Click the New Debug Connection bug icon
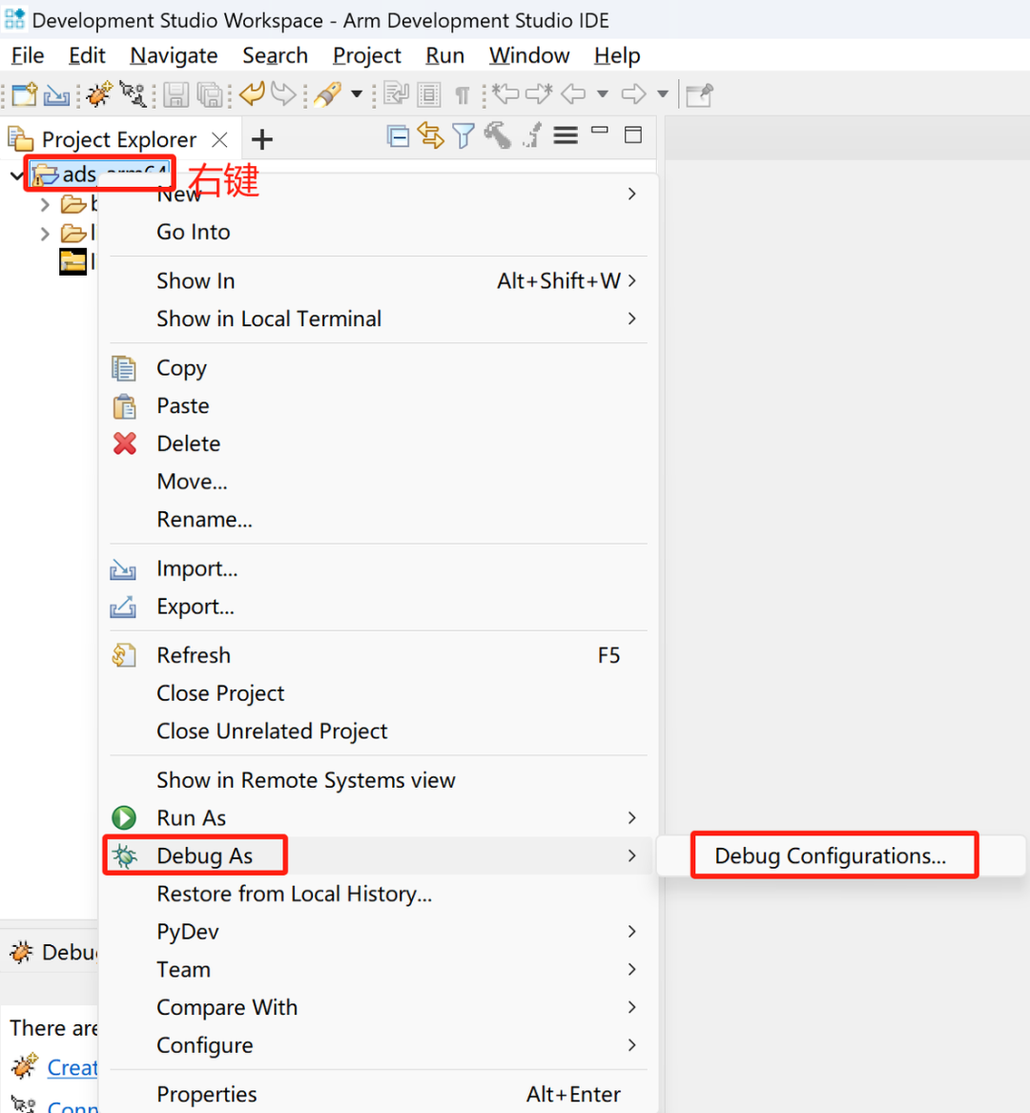The height and width of the screenshot is (1113, 1030). point(98,94)
